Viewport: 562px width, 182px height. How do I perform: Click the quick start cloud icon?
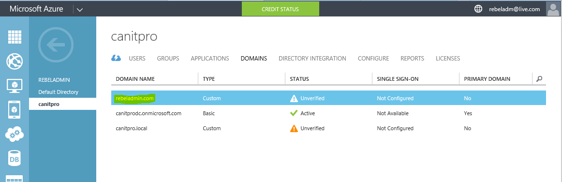116,58
